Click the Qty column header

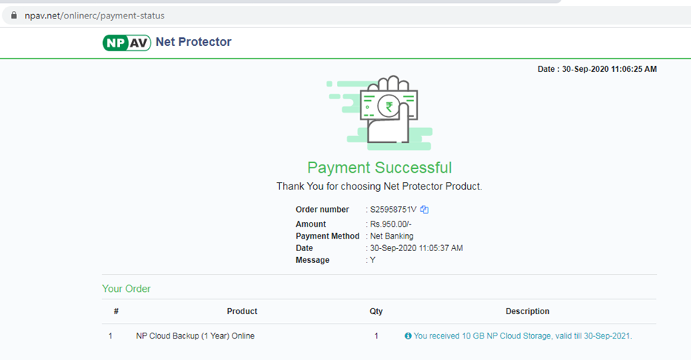pos(376,311)
